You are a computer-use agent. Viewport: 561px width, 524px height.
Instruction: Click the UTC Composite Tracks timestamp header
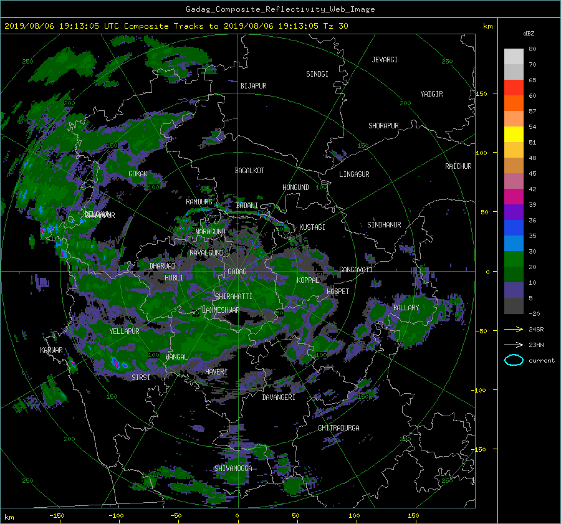pyautogui.click(x=176, y=26)
